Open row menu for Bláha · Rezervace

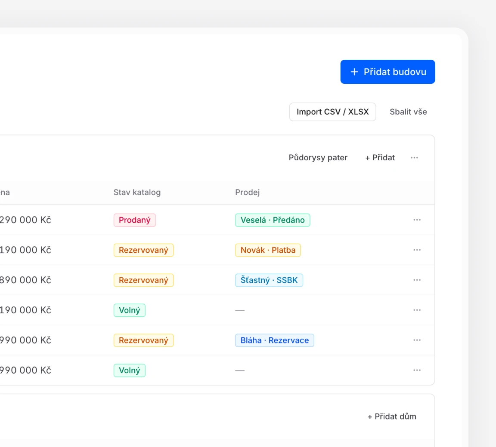pos(417,340)
